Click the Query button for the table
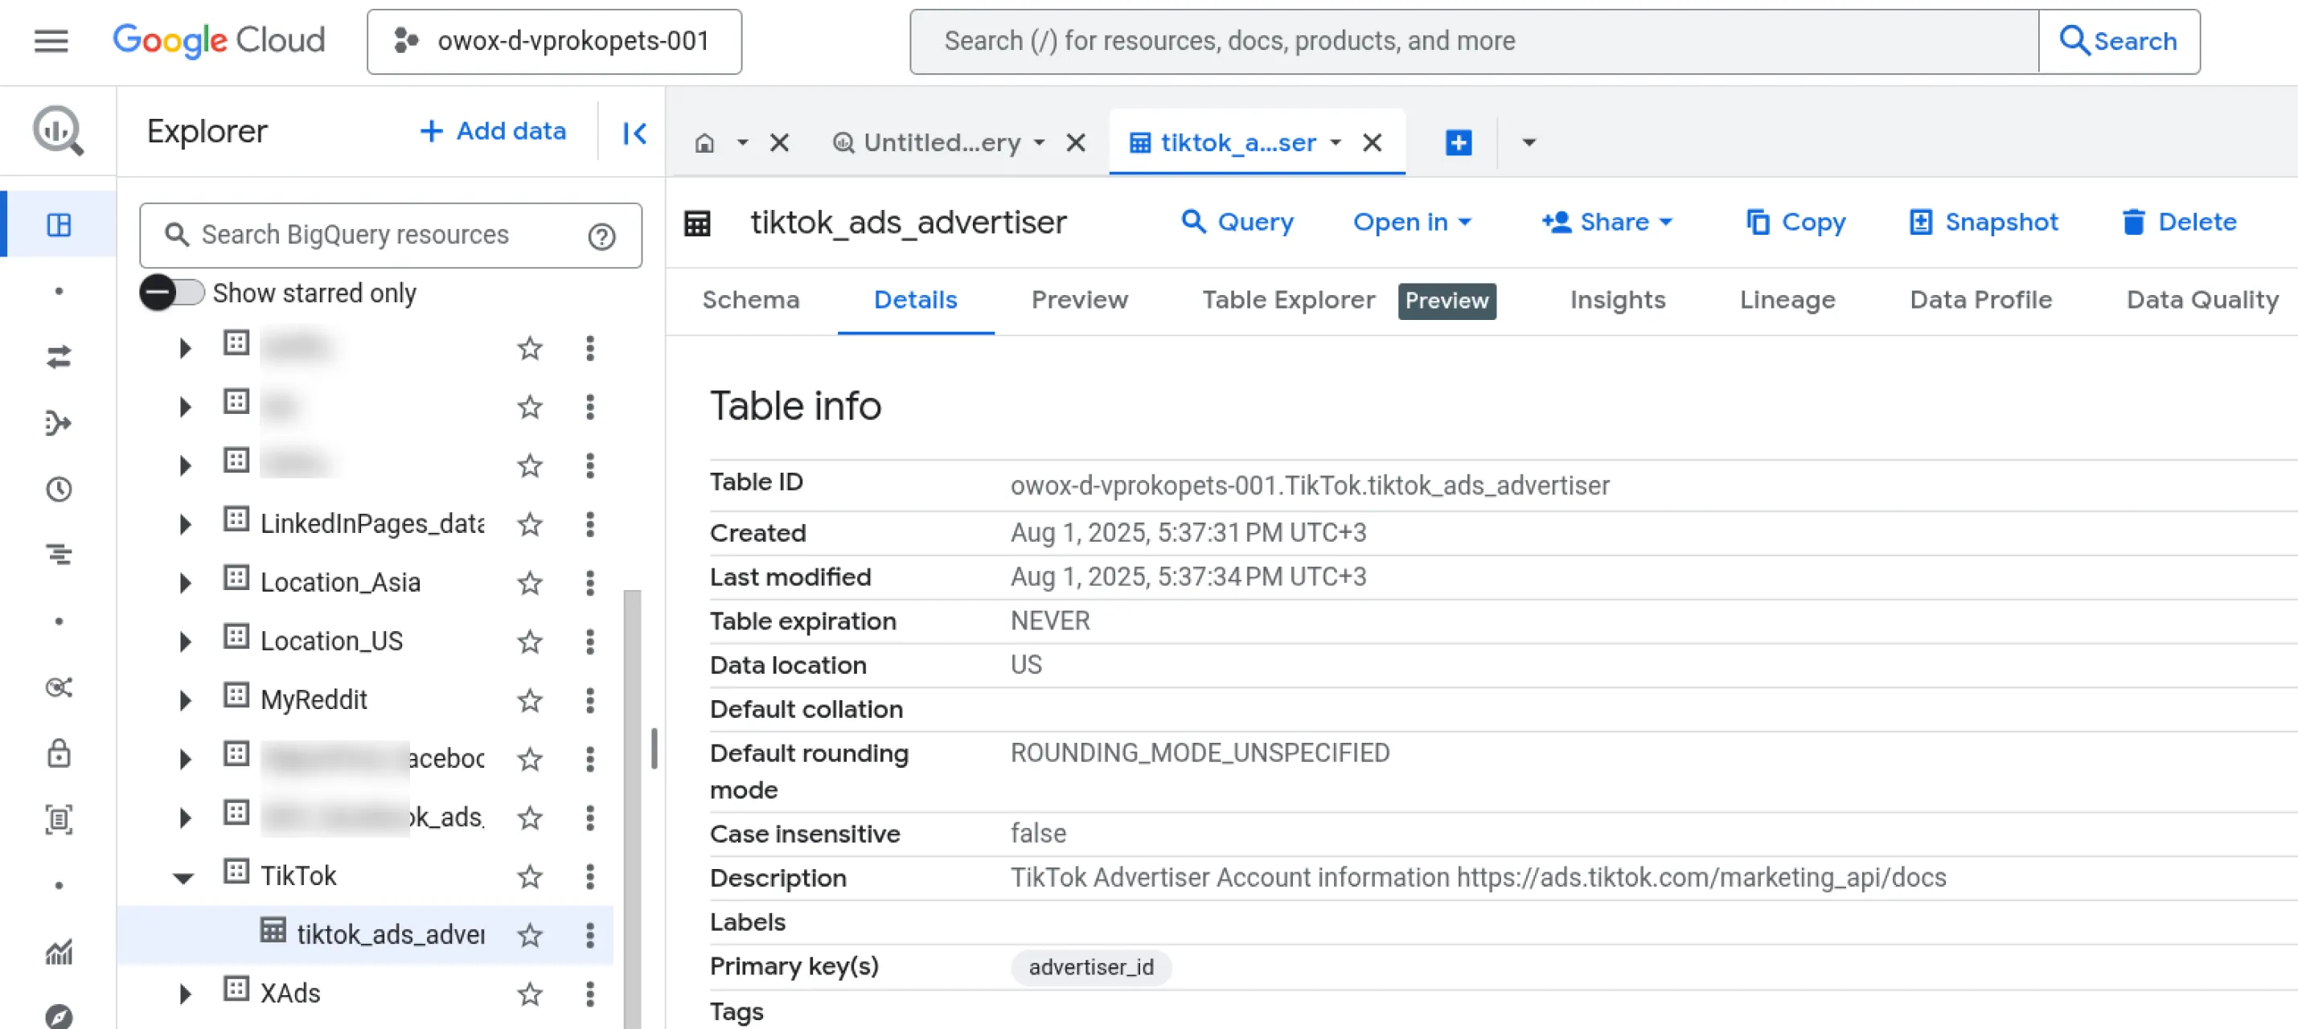Image resolution: width=2298 pixels, height=1029 pixels. 1238,223
